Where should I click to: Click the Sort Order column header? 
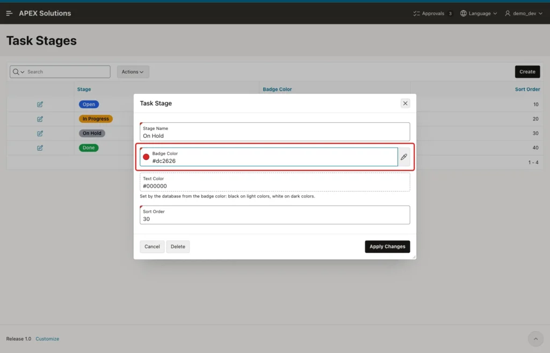pyautogui.click(x=527, y=89)
